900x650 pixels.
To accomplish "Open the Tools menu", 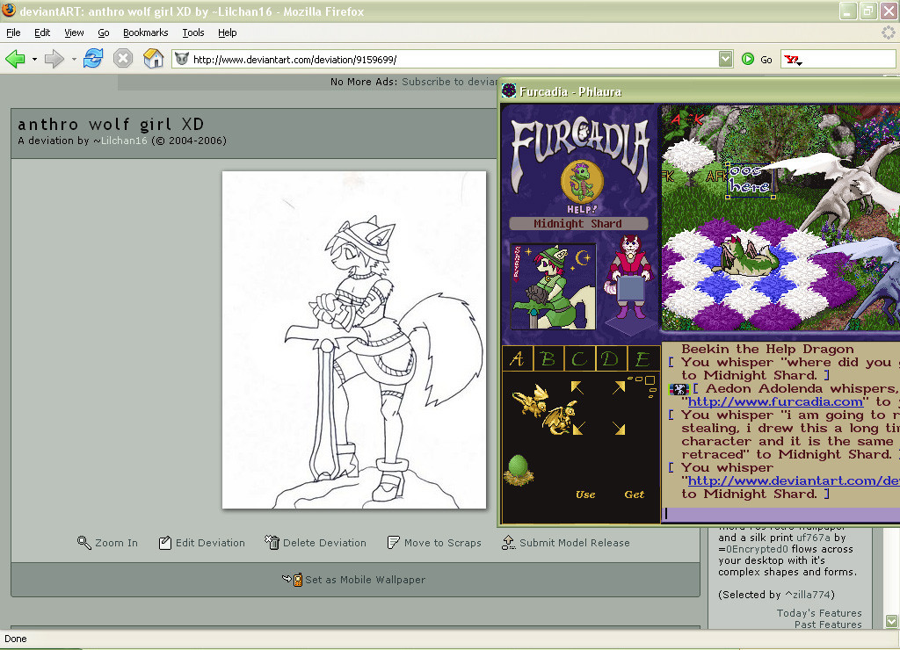I will click(193, 32).
